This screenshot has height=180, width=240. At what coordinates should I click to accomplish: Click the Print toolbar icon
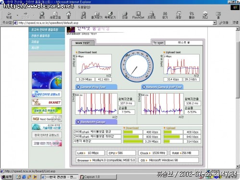[125, 15]
